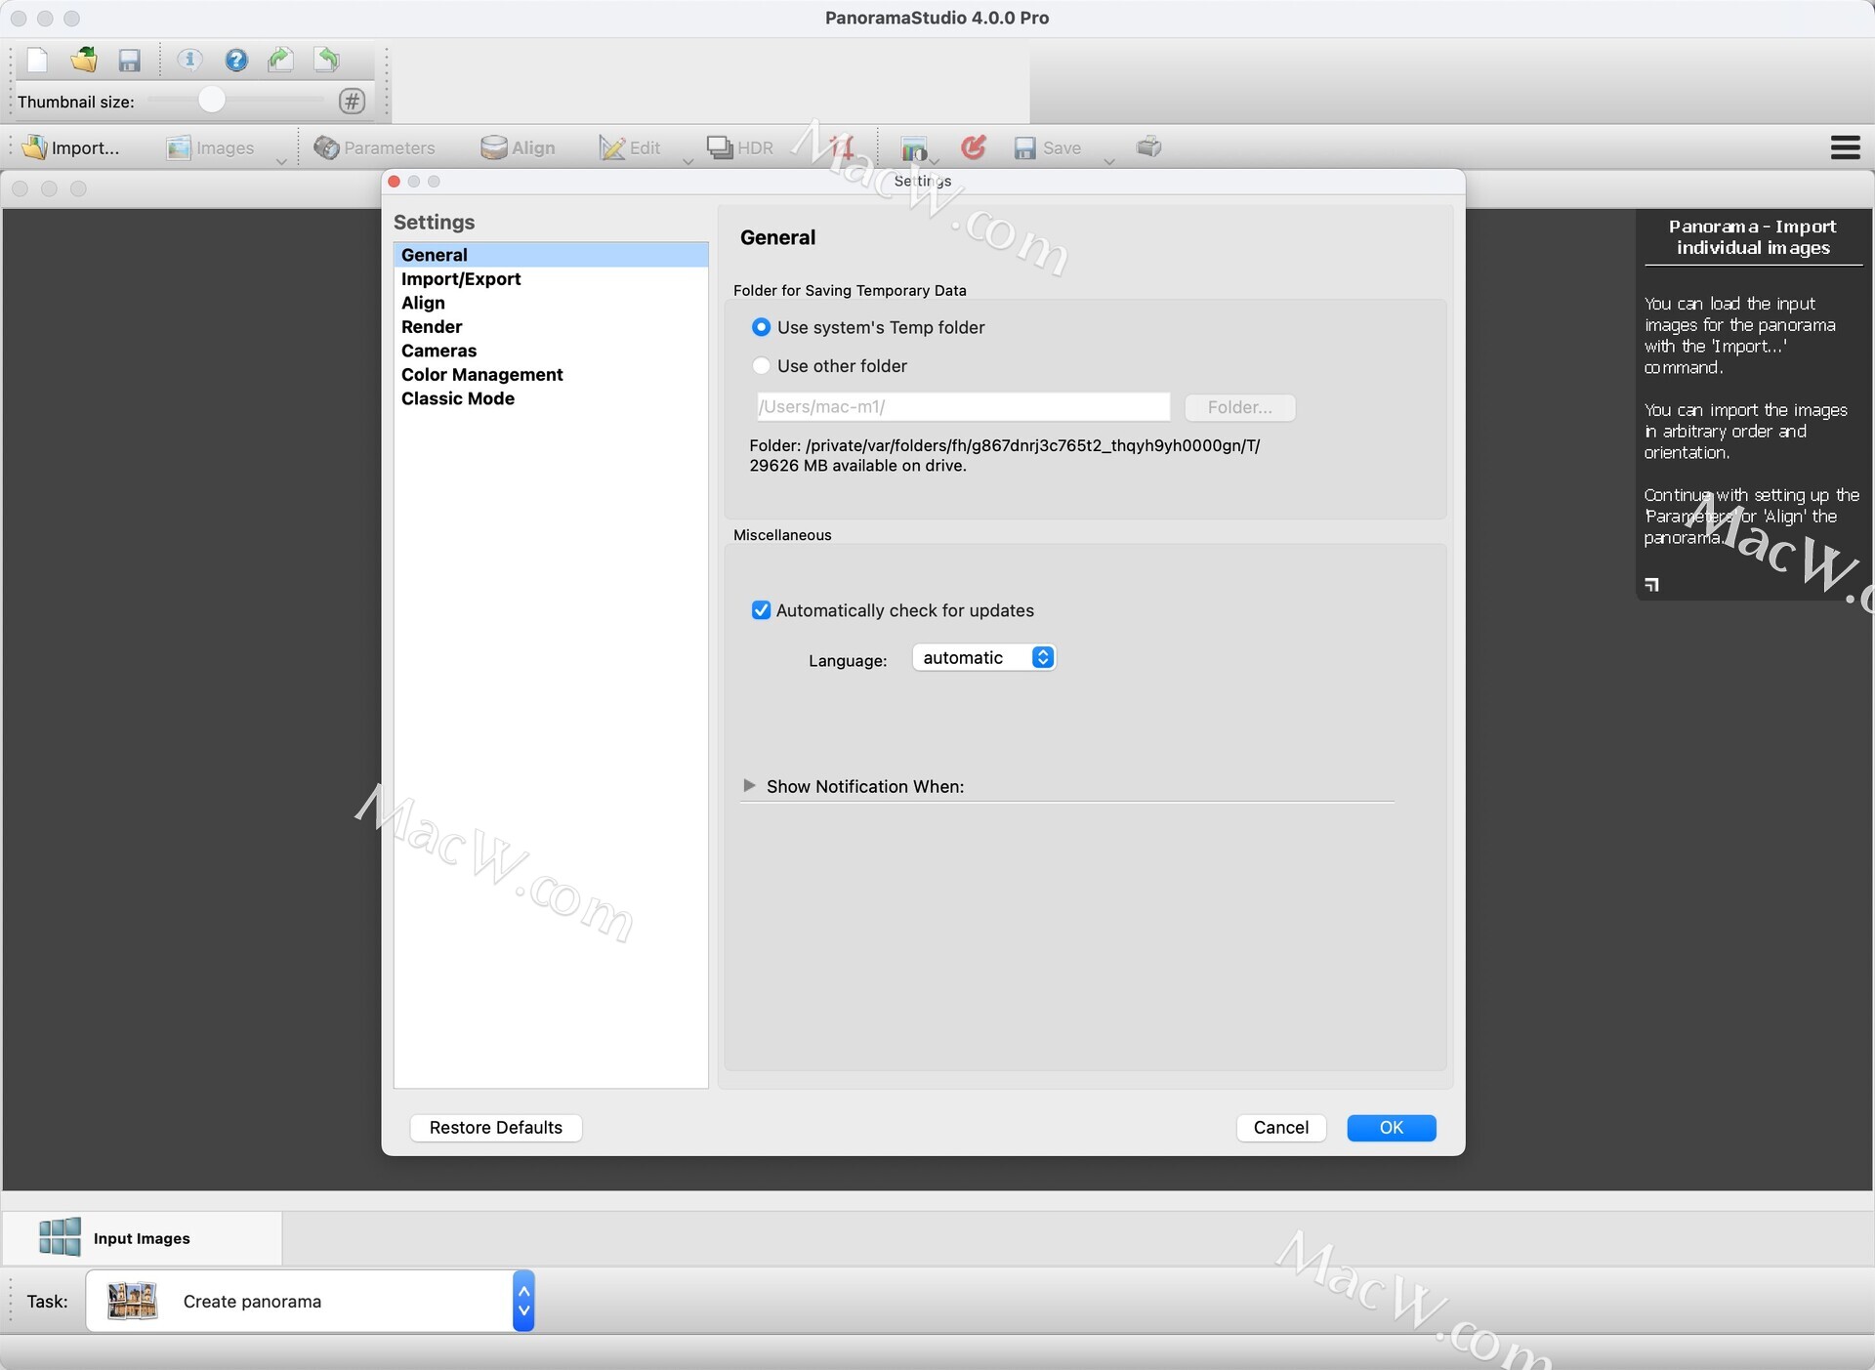Image resolution: width=1875 pixels, height=1370 pixels.
Task: Select the Input Images tab
Action: [x=143, y=1238]
